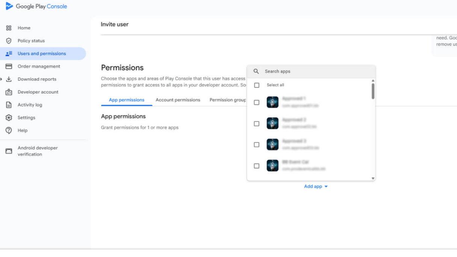Tick the fourth app's checkbox
The width and height of the screenshot is (457, 257).
click(x=257, y=166)
